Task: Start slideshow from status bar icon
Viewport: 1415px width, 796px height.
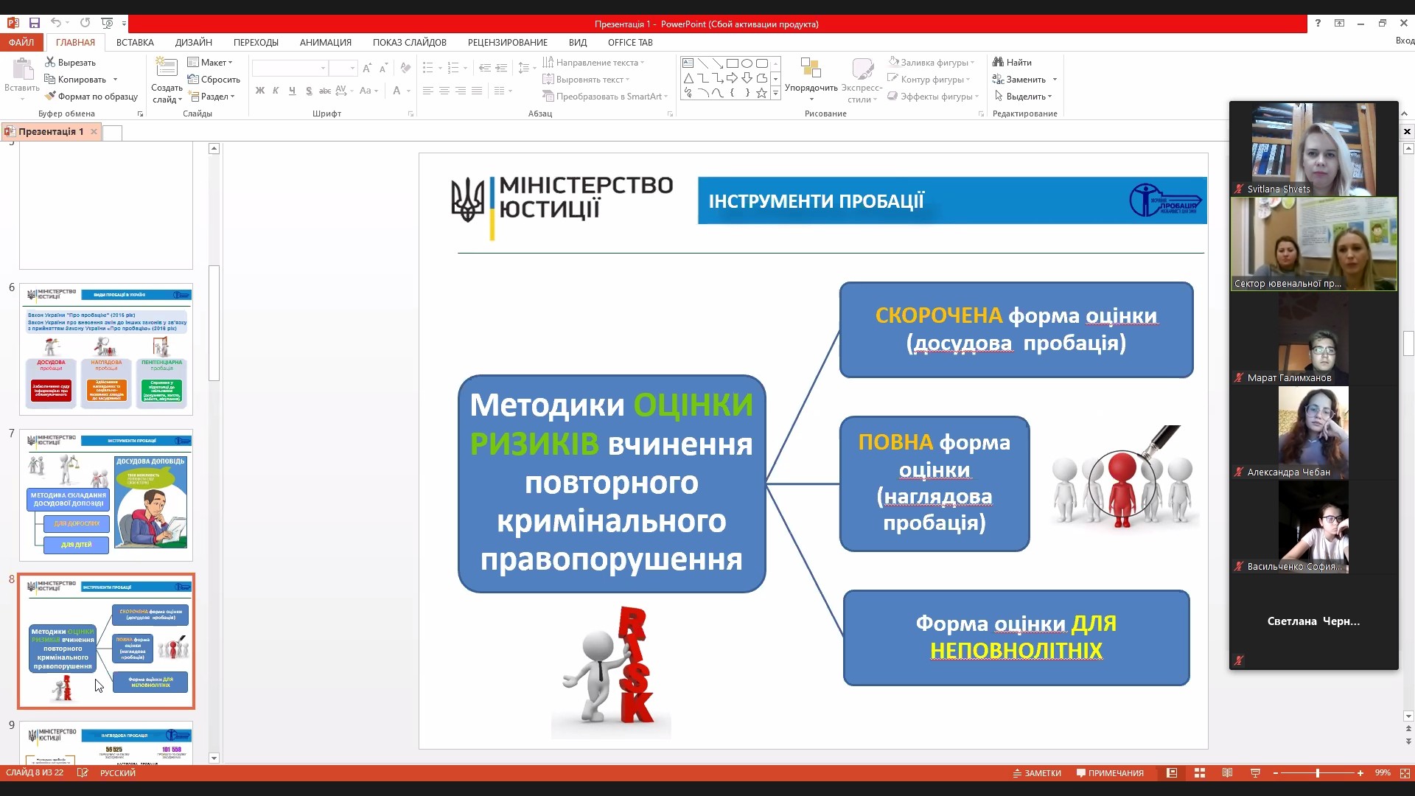Action: click(1255, 773)
